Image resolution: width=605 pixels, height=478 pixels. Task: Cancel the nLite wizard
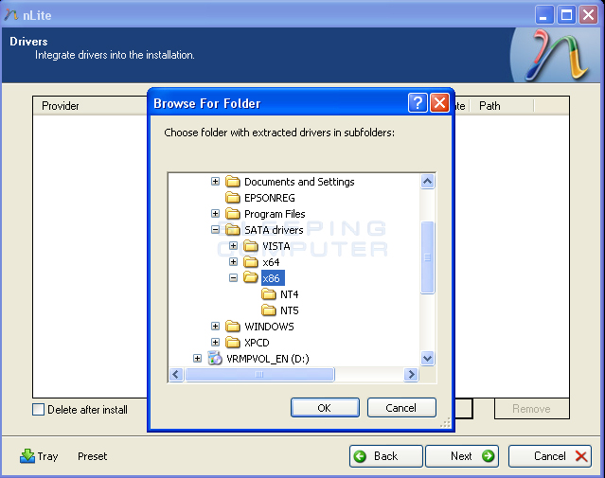tap(550, 456)
